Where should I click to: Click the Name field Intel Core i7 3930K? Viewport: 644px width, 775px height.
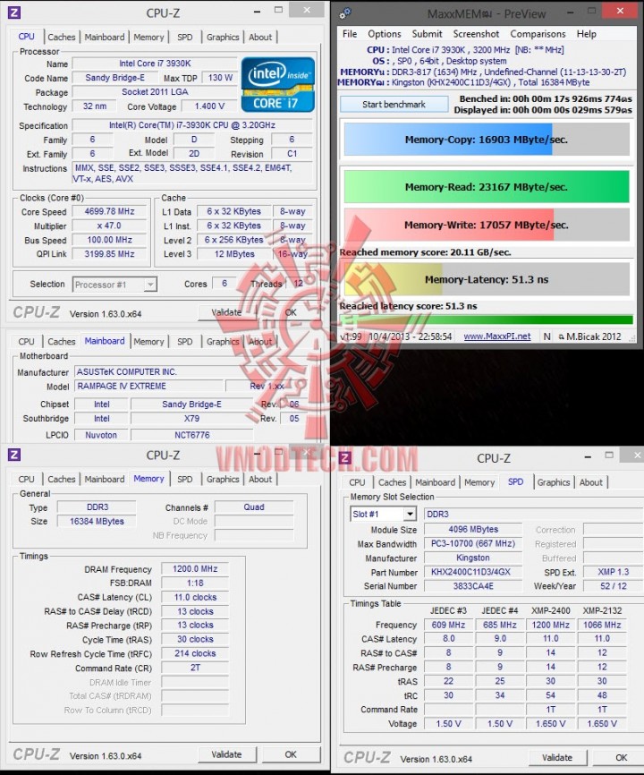point(155,64)
